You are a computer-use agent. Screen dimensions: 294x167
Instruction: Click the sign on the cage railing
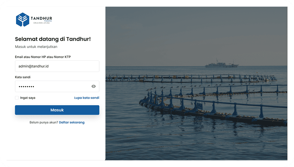[x=199, y=106]
